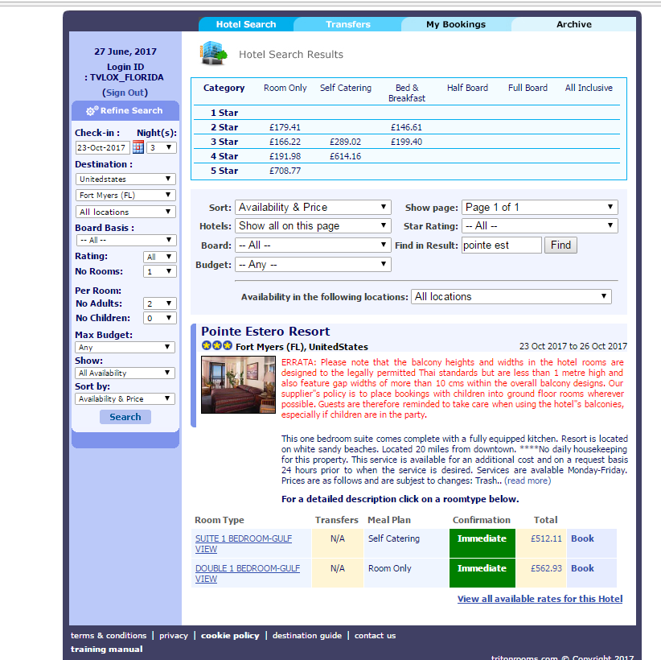Click the 3 Star Bed & Breakfast price £199.40
661x660 pixels.
pos(406,142)
